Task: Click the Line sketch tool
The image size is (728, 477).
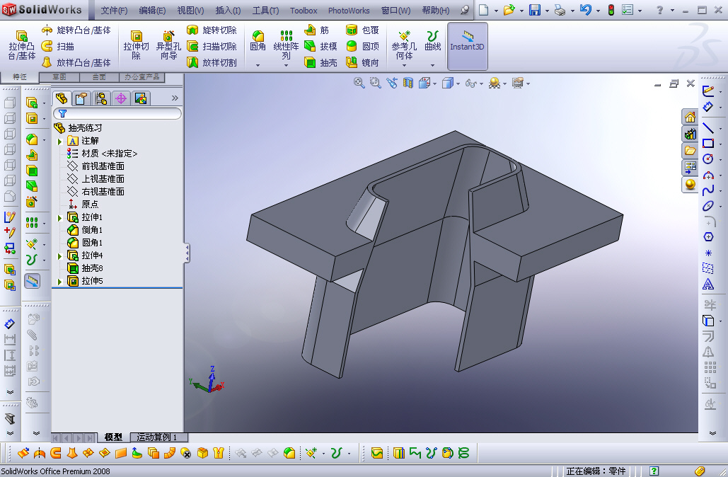Action: point(707,127)
